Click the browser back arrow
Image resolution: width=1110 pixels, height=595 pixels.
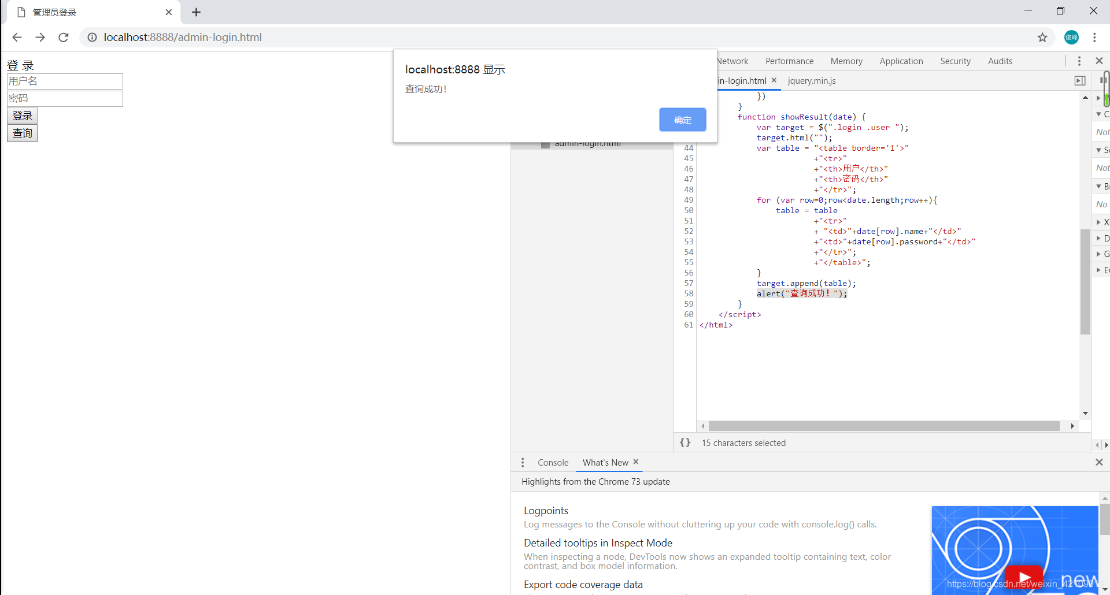click(x=17, y=38)
